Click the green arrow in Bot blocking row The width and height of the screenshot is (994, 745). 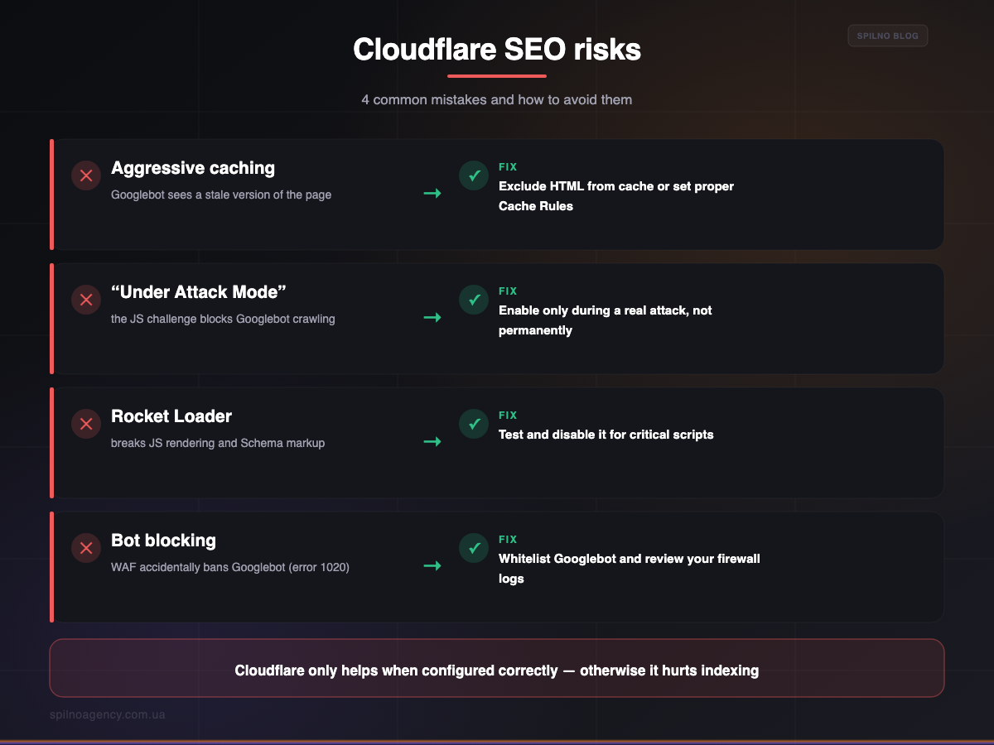click(x=432, y=566)
